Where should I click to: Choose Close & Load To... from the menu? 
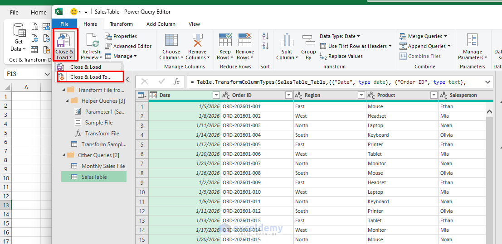click(x=90, y=77)
